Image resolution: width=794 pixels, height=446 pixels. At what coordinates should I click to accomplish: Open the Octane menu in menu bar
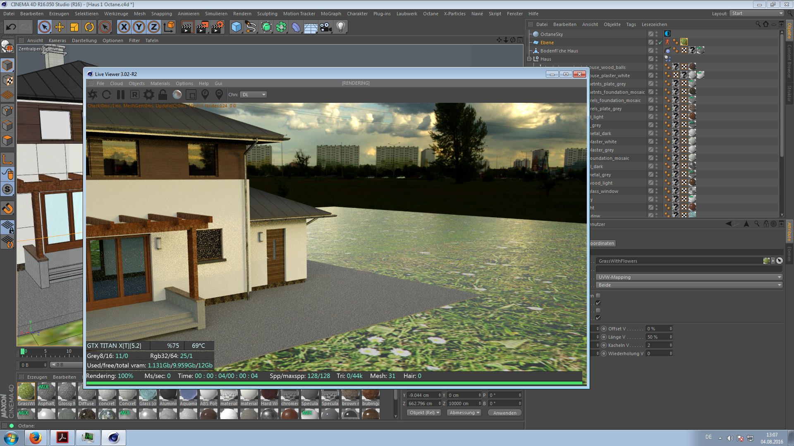coord(430,14)
